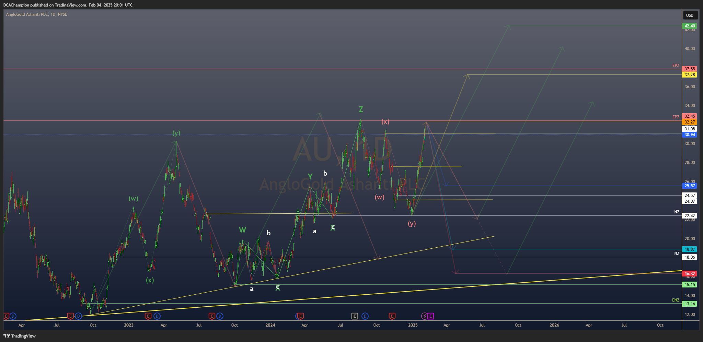The image size is (703, 342).
Task: Click the dividend D marker near Aug 2023
Action: 220,316
